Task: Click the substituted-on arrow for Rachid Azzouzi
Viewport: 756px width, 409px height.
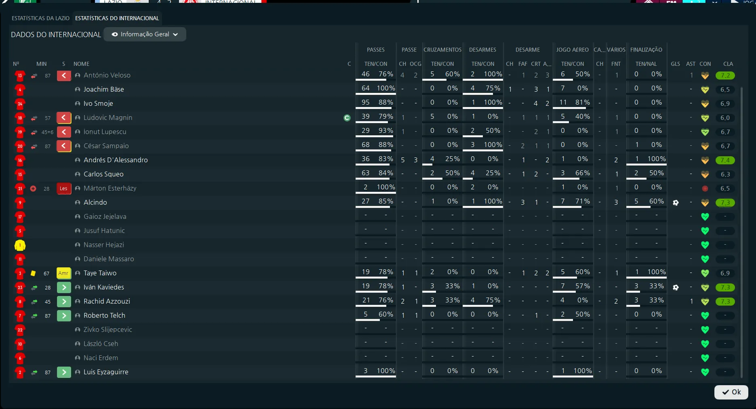Action: [x=64, y=302]
